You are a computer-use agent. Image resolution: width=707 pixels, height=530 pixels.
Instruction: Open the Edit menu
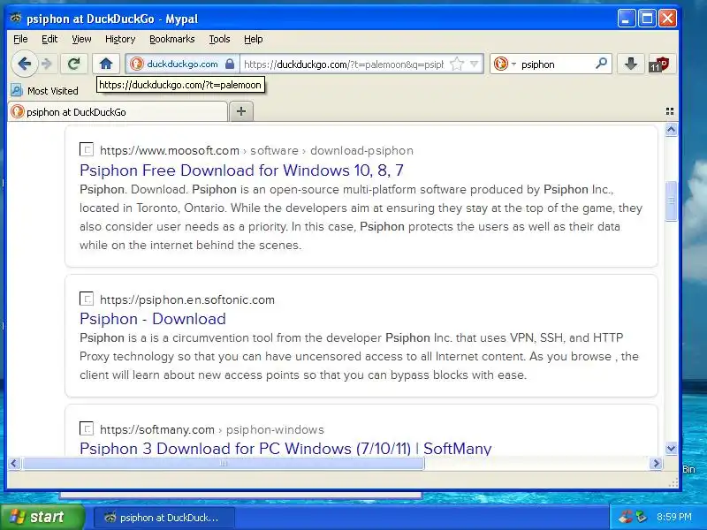pos(49,39)
